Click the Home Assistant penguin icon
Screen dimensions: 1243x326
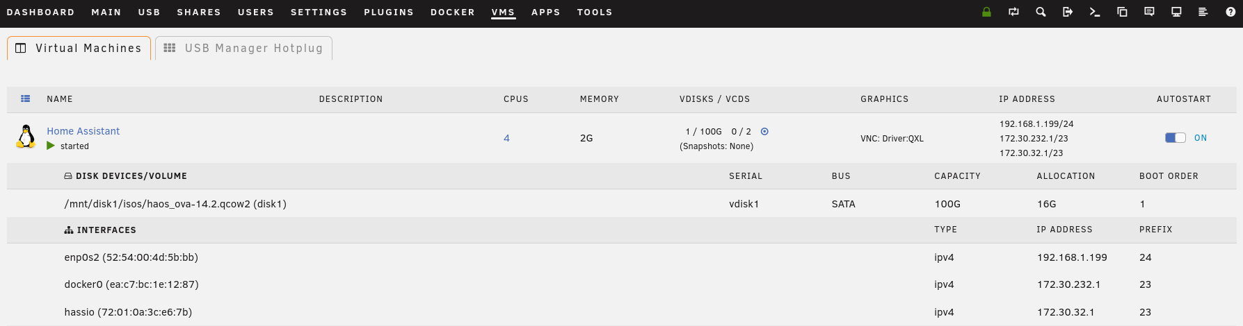coord(26,137)
